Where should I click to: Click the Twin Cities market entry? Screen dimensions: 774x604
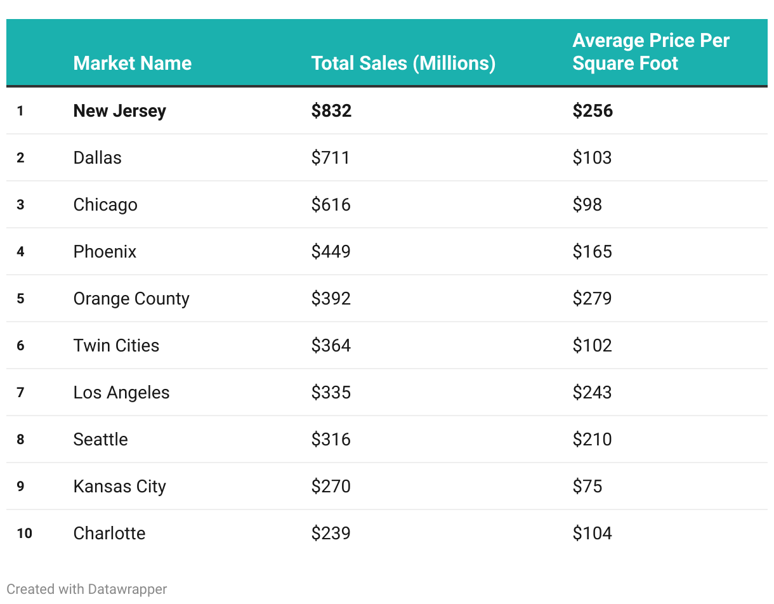pos(116,345)
